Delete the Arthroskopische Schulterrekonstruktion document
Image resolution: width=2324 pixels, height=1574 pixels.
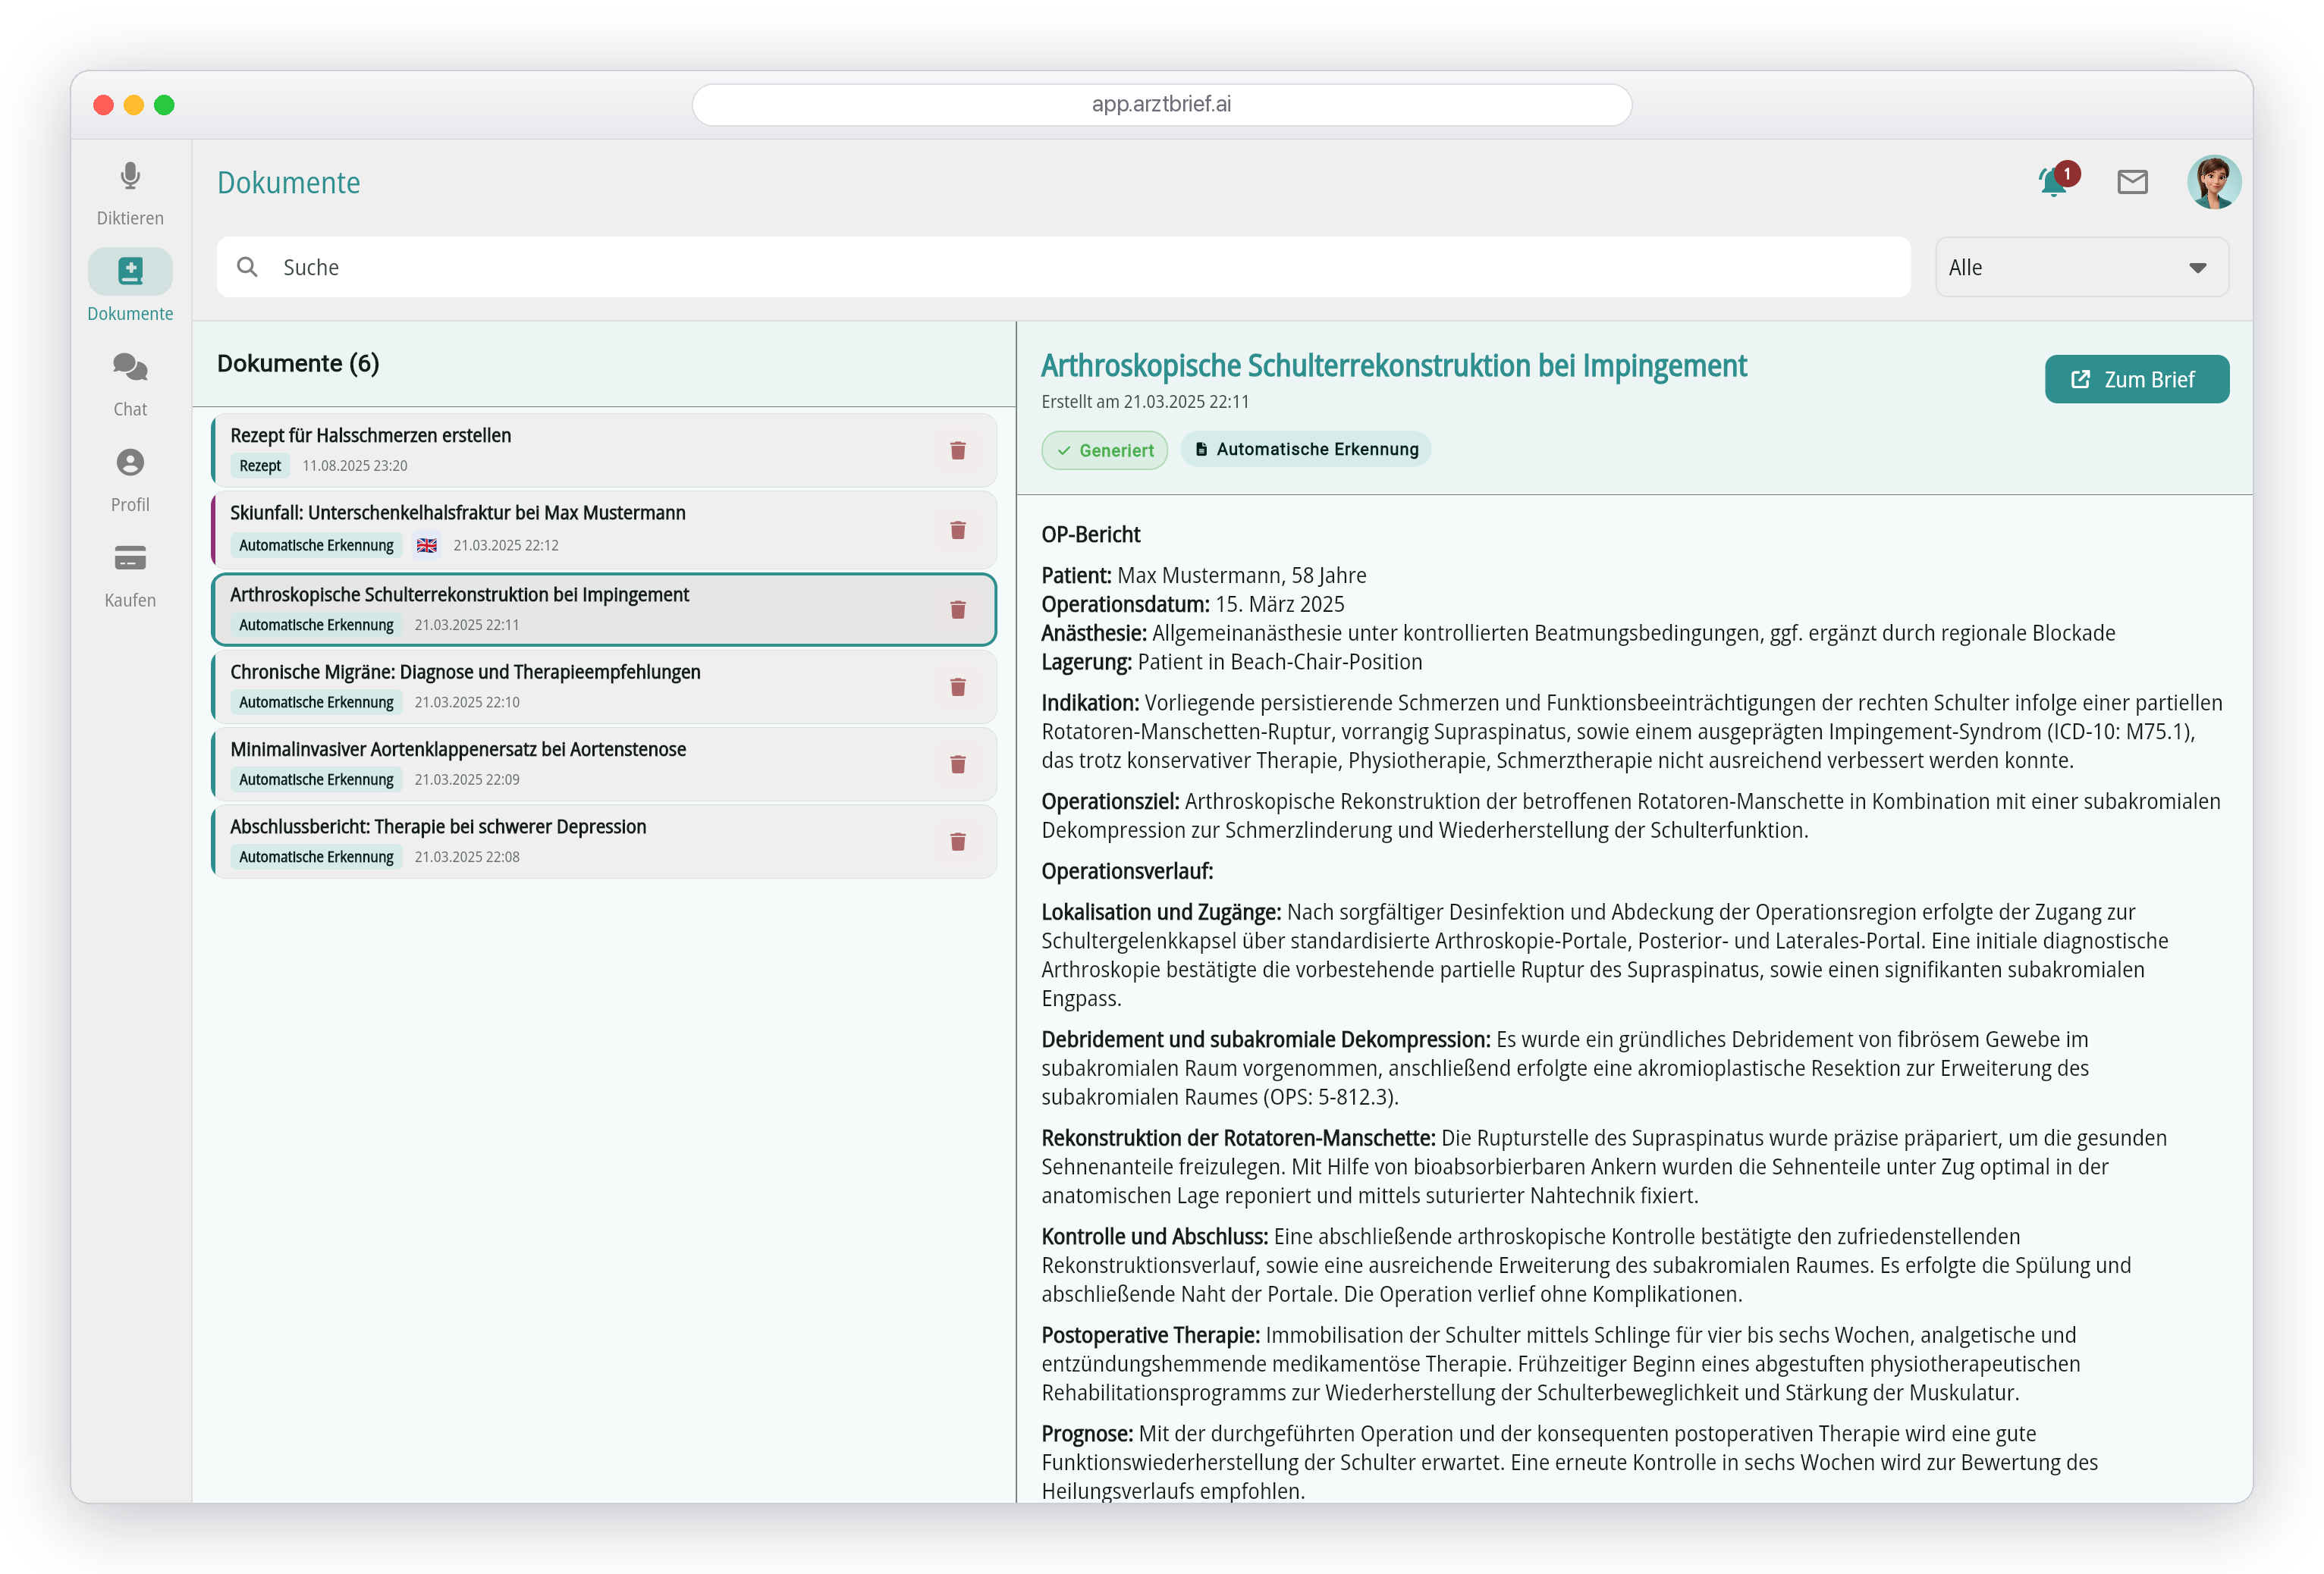pos(957,610)
